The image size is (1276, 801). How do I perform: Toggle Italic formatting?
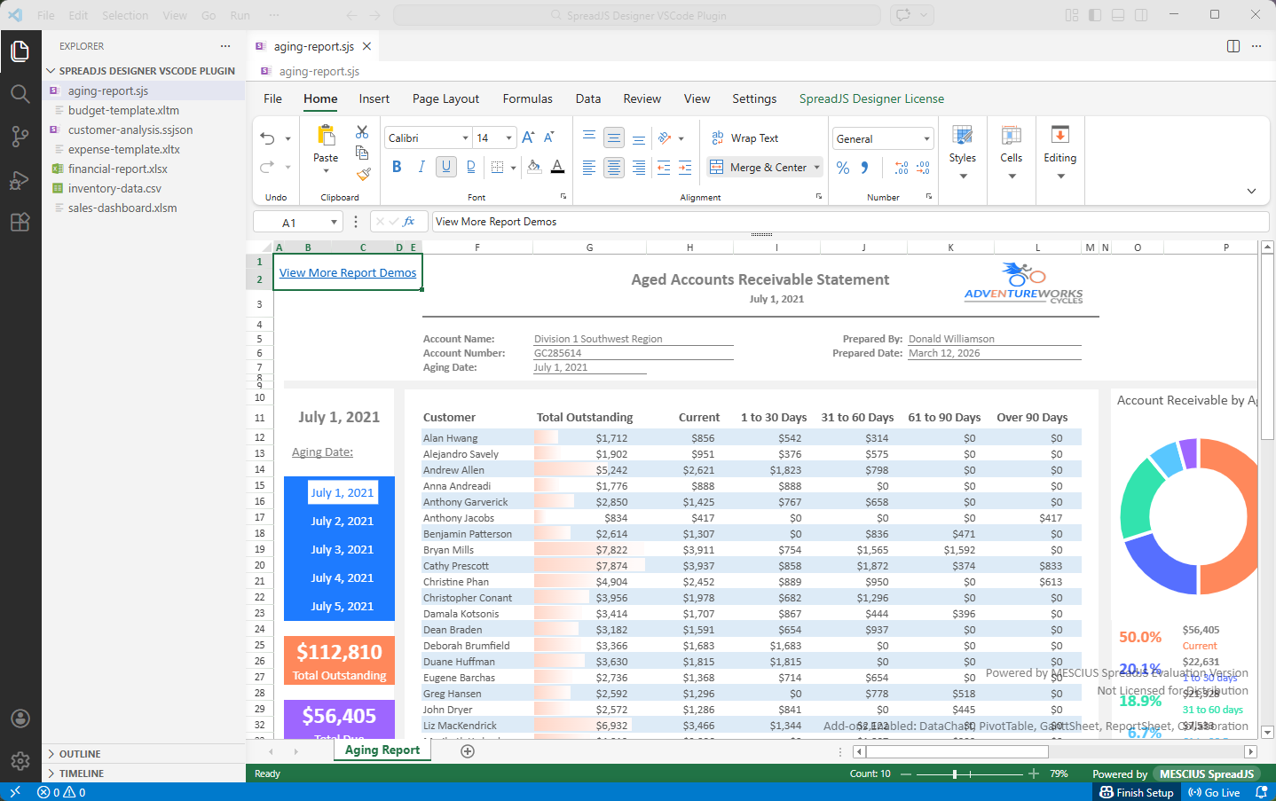coord(421,167)
